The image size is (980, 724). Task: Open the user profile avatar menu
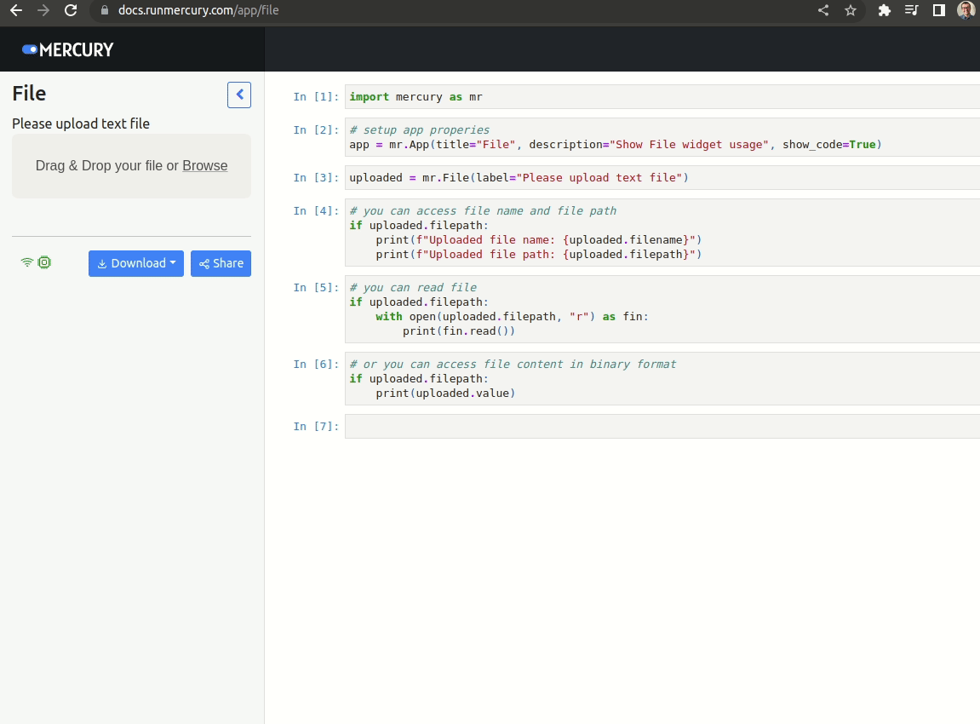[x=966, y=11]
